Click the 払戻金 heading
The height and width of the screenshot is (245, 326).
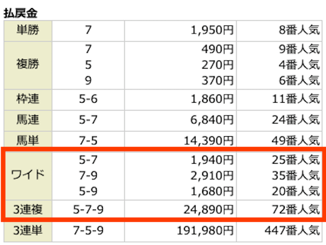tap(20, 13)
